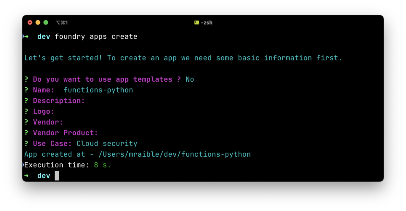Image resolution: width=406 pixels, height=211 pixels.
Task: Click the 'Logo:' prompt label
Action: pyautogui.click(x=44, y=111)
